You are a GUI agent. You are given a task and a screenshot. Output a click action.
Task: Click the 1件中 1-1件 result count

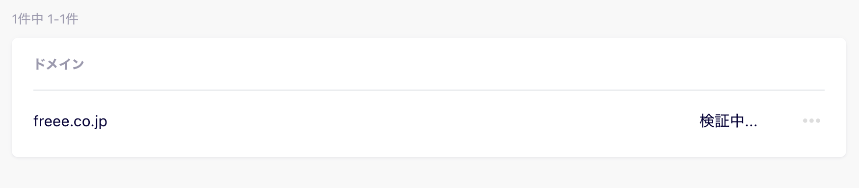[x=45, y=19]
